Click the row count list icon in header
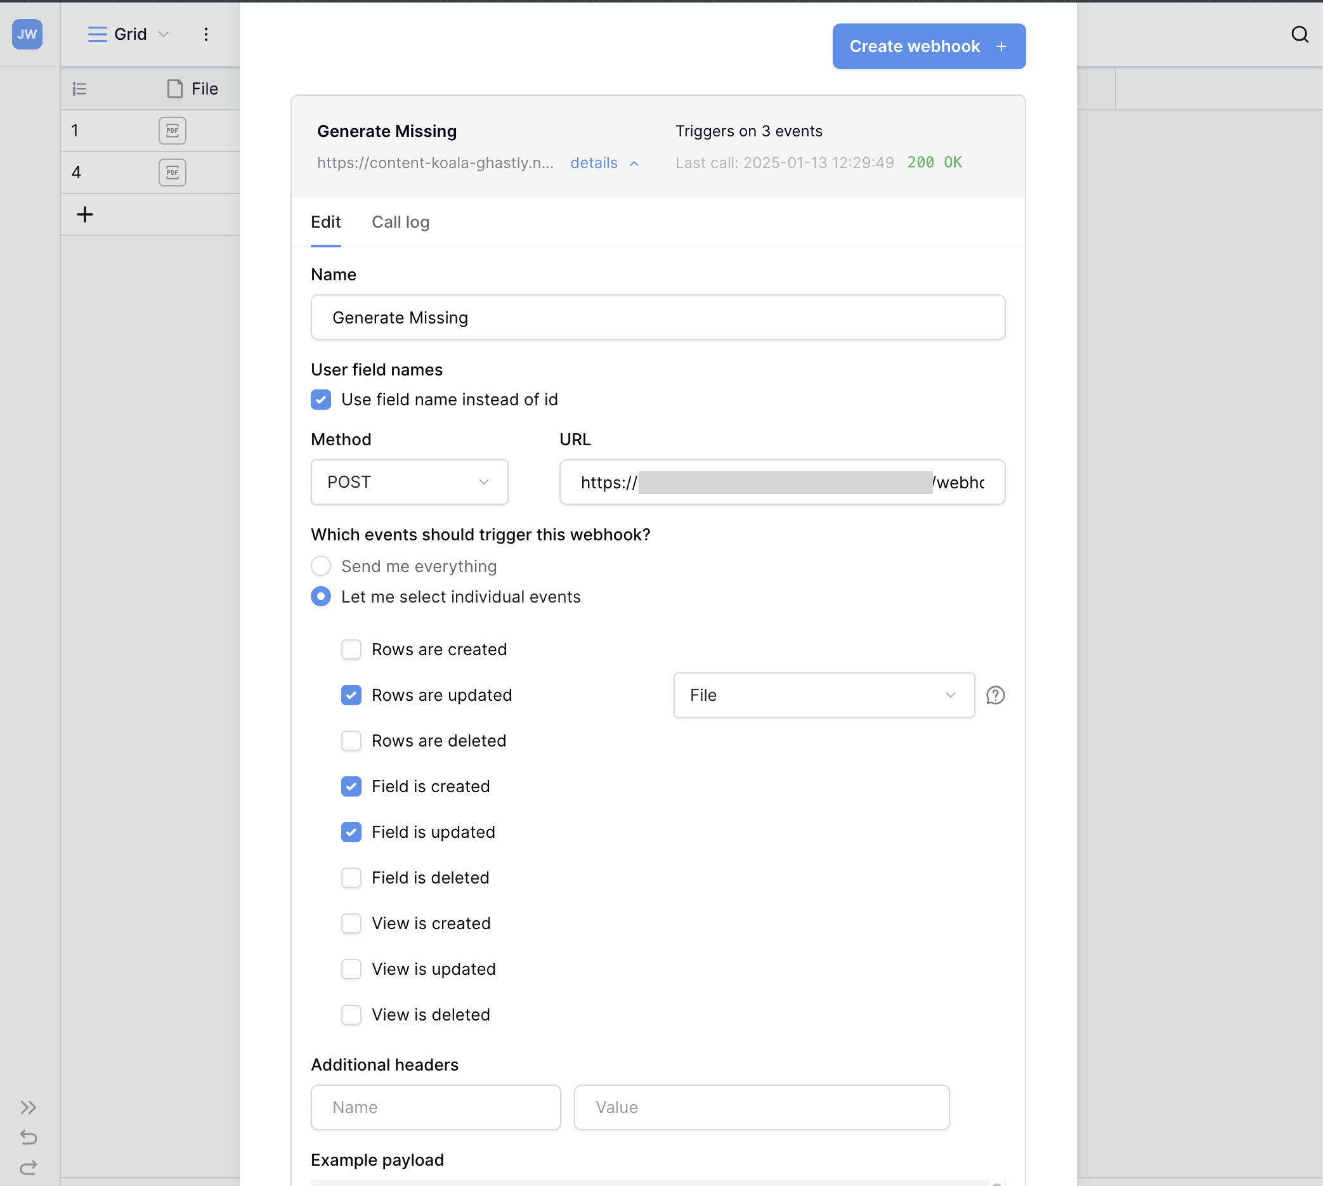Viewport: 1323px width, 1186px height. (79, 89)
